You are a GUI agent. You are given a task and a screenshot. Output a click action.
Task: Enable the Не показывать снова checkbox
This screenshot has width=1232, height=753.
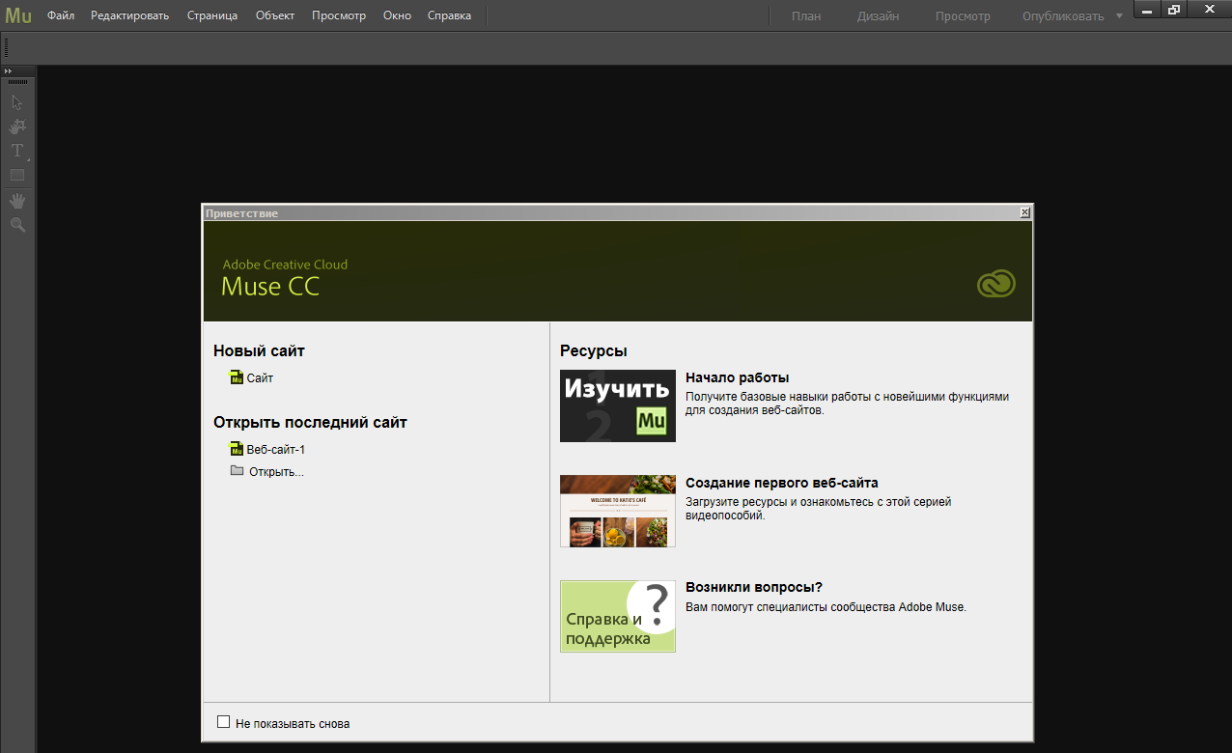224,722
